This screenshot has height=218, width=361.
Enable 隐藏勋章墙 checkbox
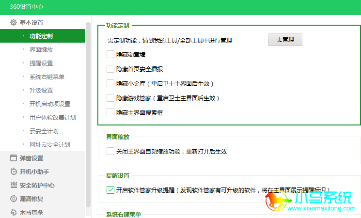pos(110,54)
